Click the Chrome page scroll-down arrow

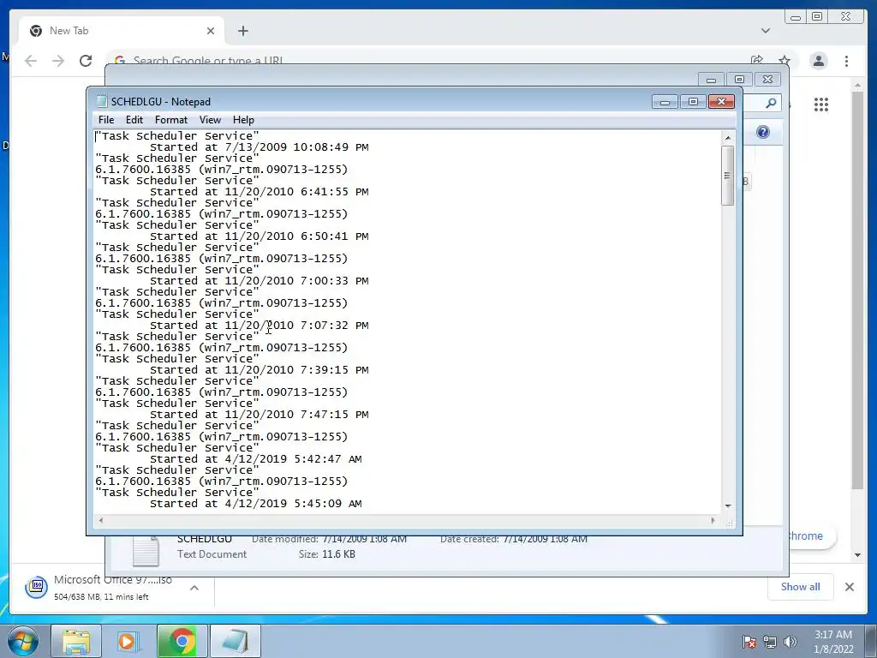tap(857, 555)
